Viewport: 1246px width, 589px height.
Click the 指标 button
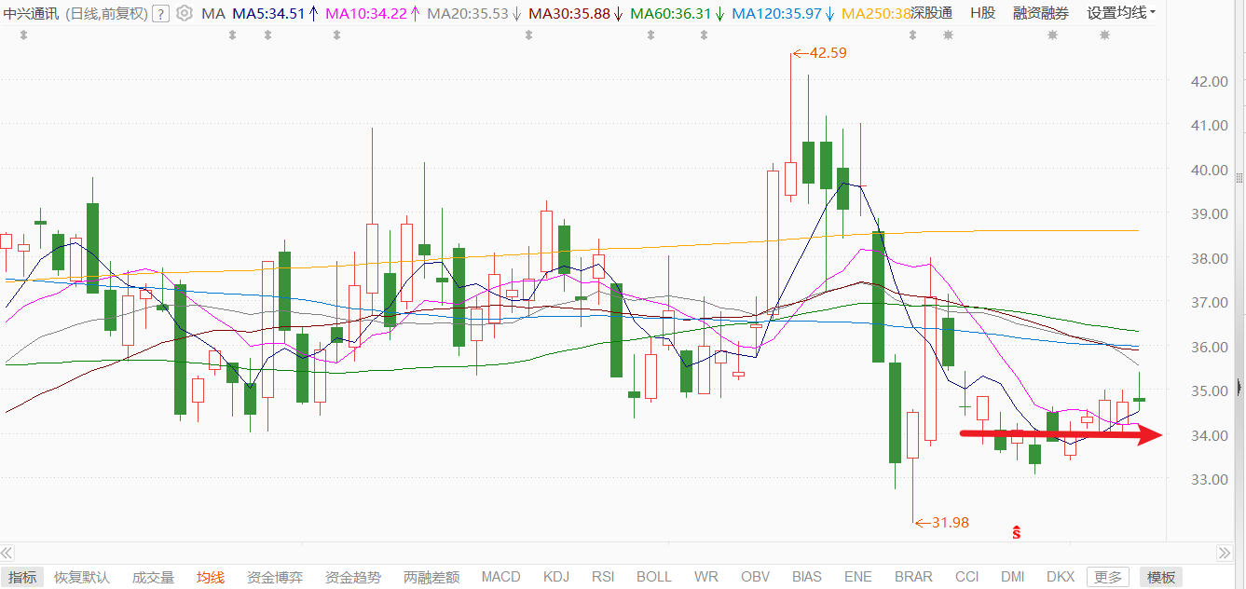pos(21,577)
